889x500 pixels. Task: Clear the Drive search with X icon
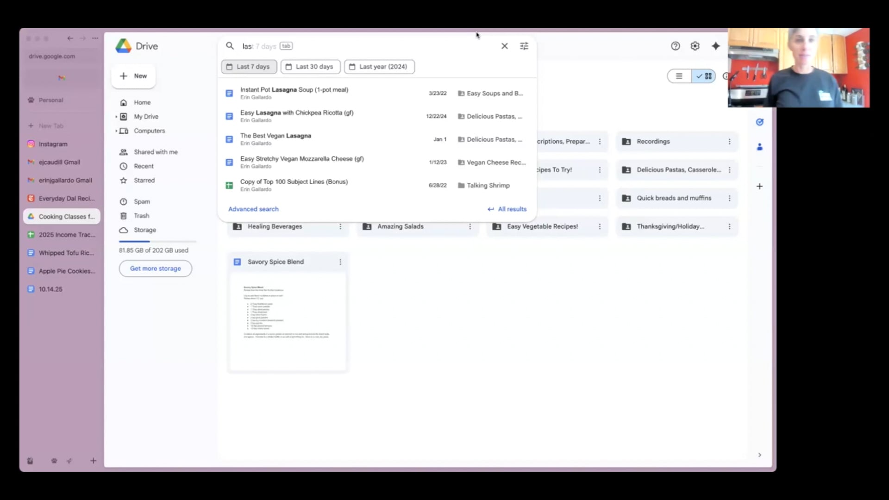pos(505,46)
